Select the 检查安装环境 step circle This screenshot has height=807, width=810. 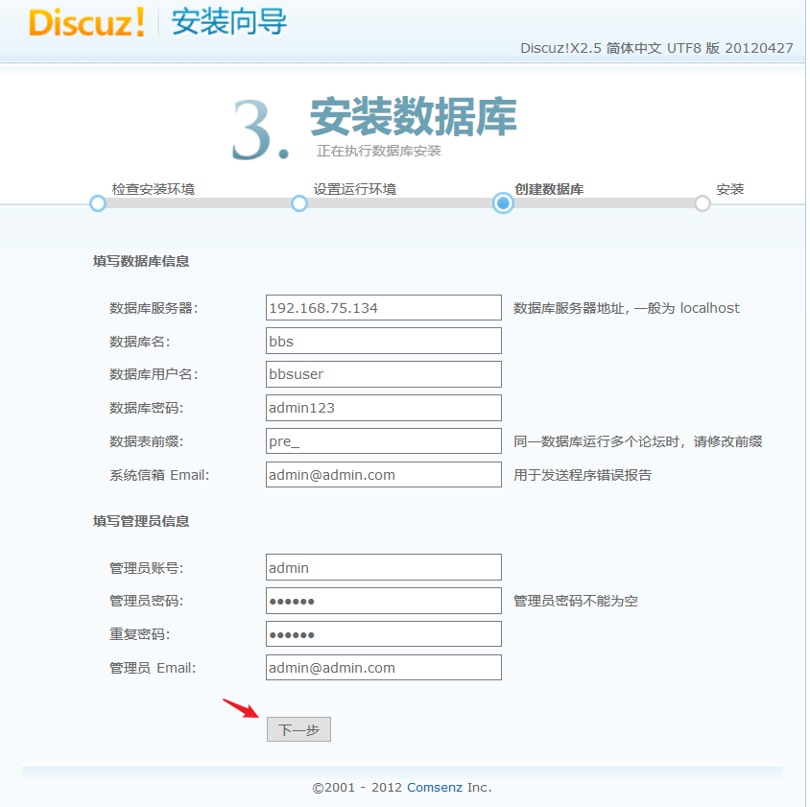coord(97,203)
